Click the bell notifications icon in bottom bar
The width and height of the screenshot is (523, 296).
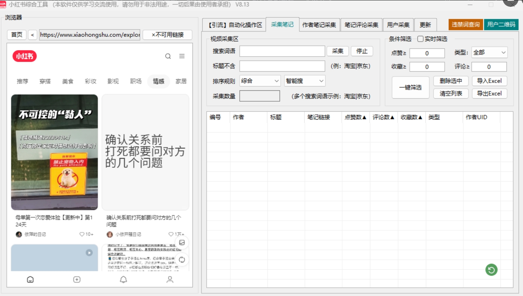pyautogui.click(x=123, y=279)
